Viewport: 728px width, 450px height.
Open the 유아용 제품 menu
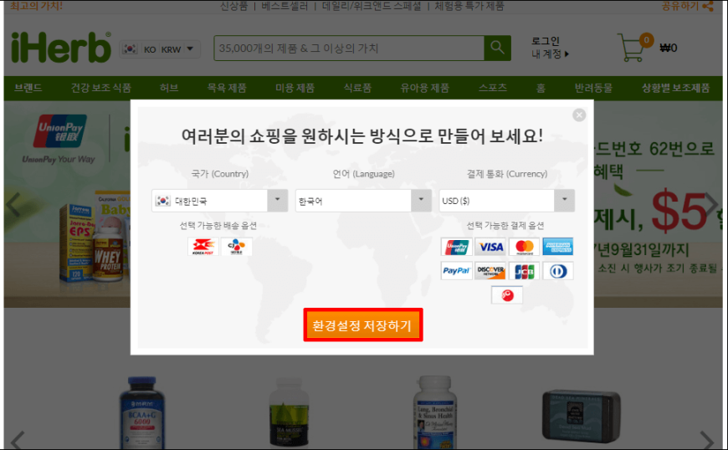click(x=425, y=88)
